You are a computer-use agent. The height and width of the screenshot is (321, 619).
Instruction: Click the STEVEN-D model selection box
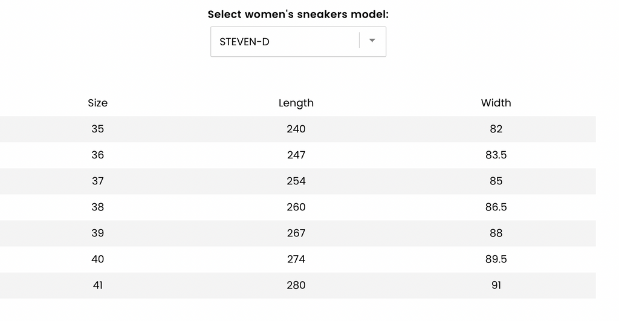(x=298, y=42)
